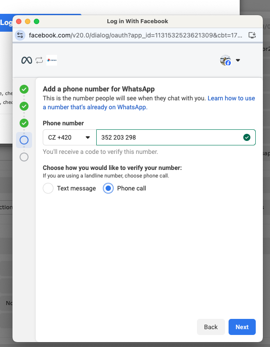The image size is (270, 347).
Task: Click the final gray step circle
Action: point(24,157)
